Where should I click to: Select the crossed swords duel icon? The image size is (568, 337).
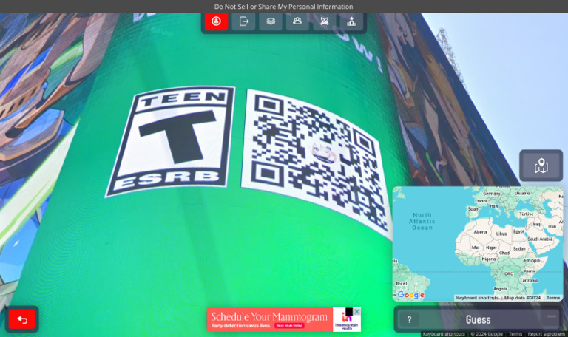[325, 21]
